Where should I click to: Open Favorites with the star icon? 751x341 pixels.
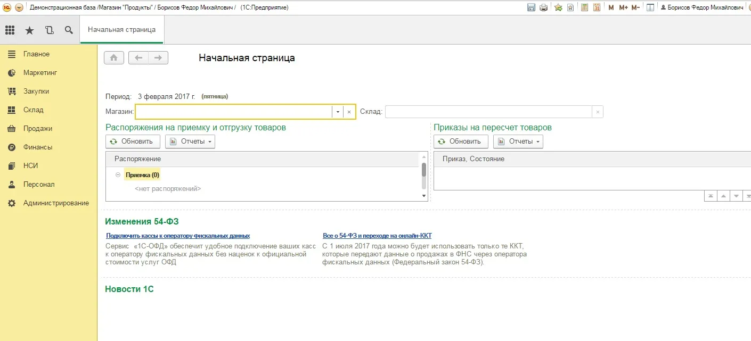30,30
